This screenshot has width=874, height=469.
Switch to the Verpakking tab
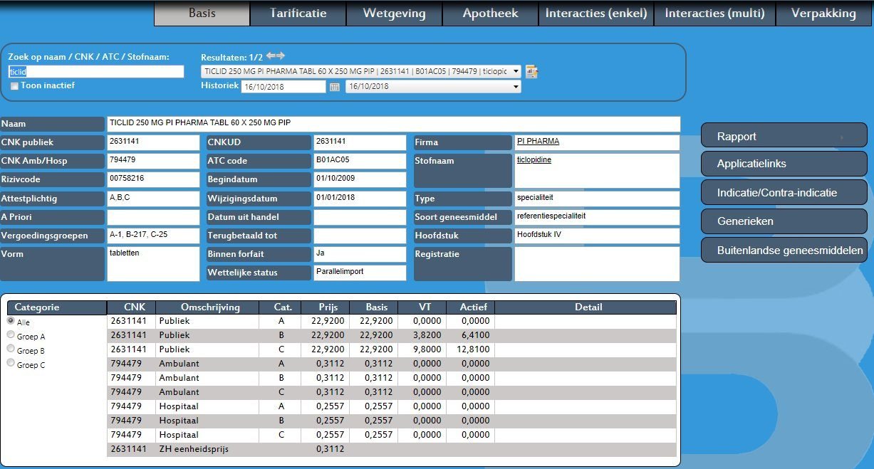click(x=823, y=14)
